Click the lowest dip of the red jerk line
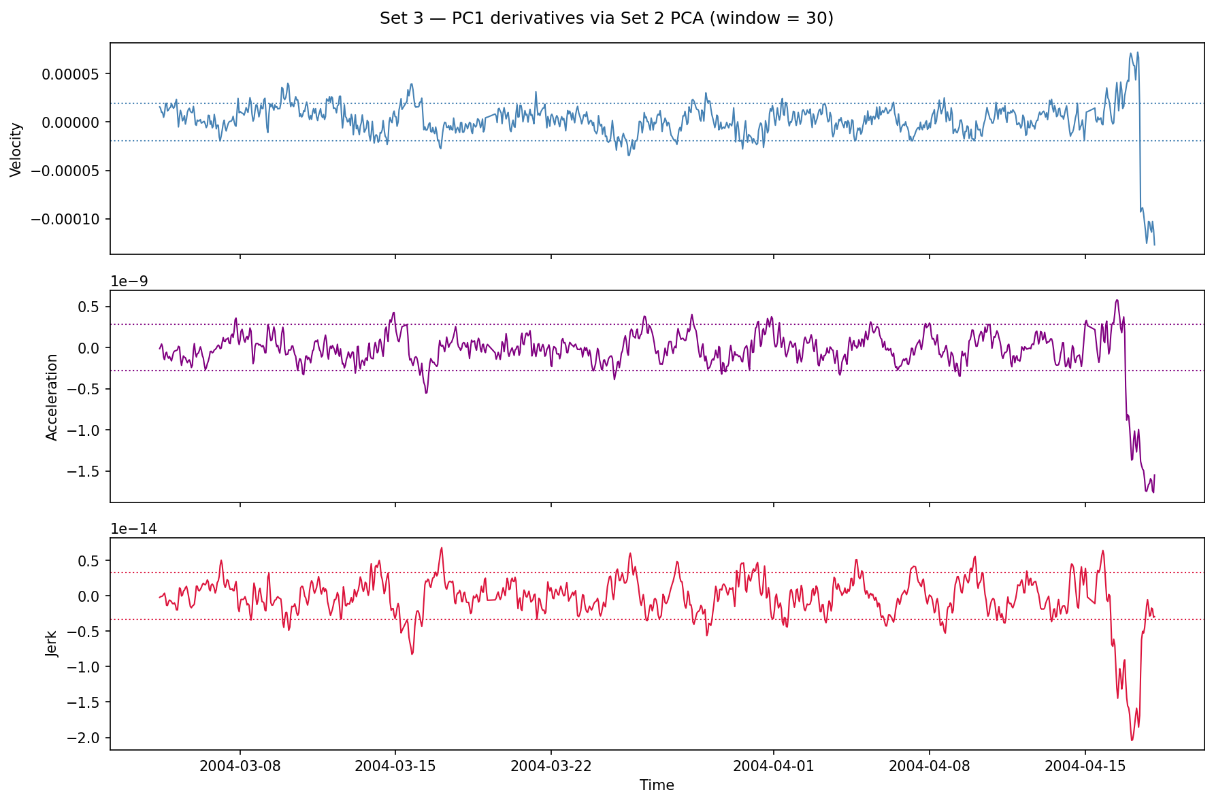Image resolution: width=1214 pixels, height=803 pixels. coord(1132,740)
